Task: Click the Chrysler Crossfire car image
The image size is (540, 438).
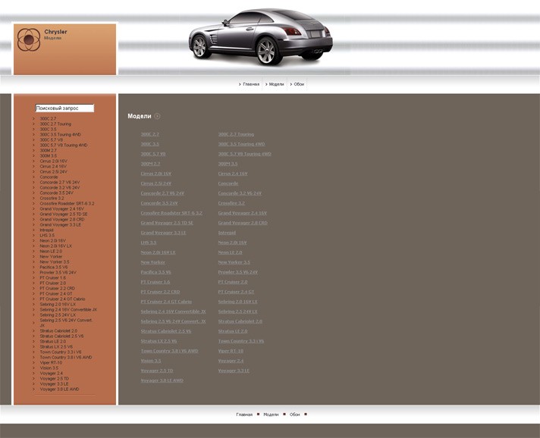Action: 261,36
